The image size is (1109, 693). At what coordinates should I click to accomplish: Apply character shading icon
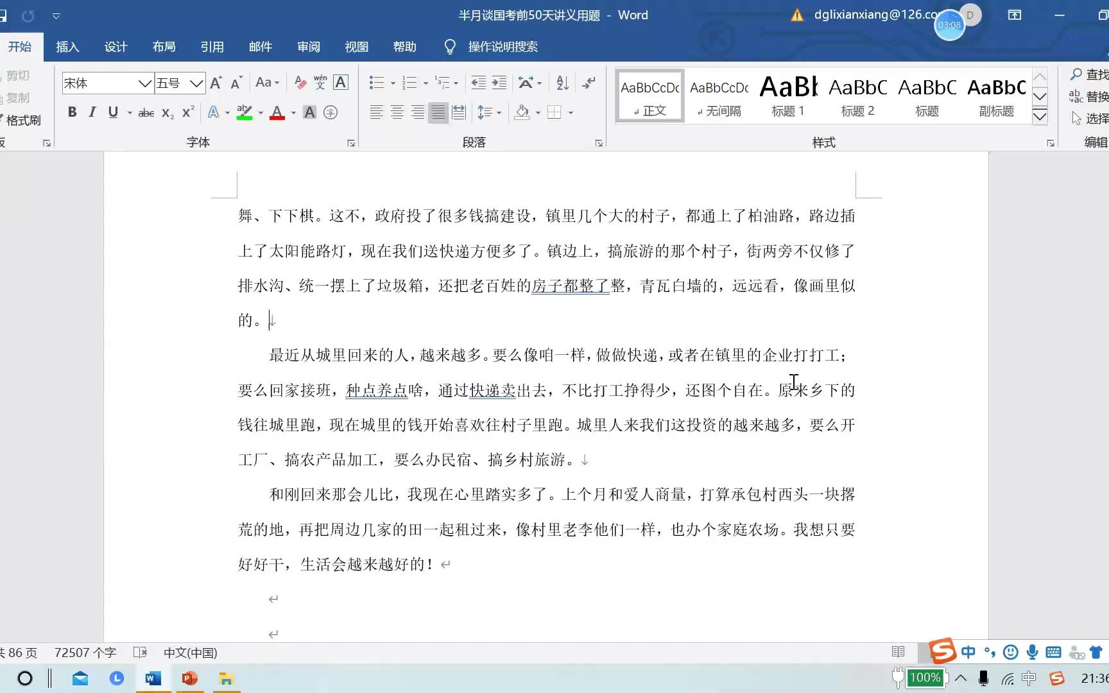click(309, 113)
